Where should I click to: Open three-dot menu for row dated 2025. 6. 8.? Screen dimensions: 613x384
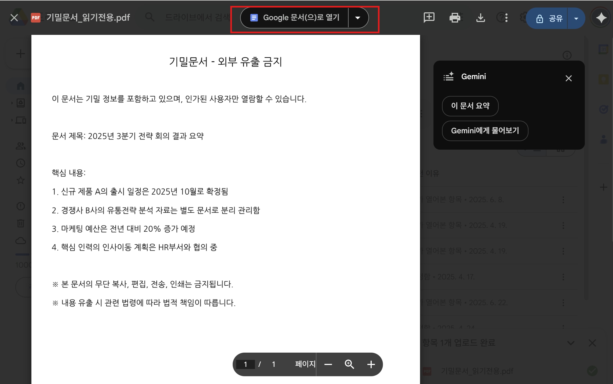tap(563, 200)
